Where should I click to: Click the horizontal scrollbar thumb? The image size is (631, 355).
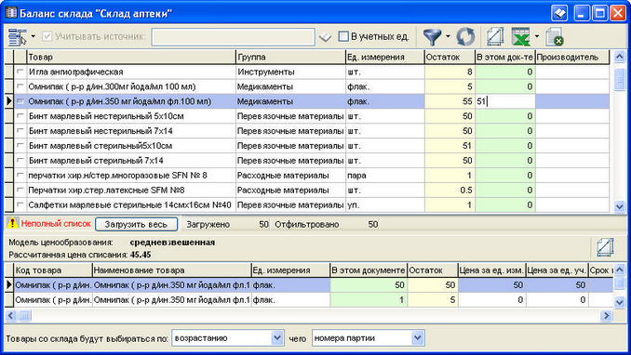pyautogui.click(x=24, y=316)
